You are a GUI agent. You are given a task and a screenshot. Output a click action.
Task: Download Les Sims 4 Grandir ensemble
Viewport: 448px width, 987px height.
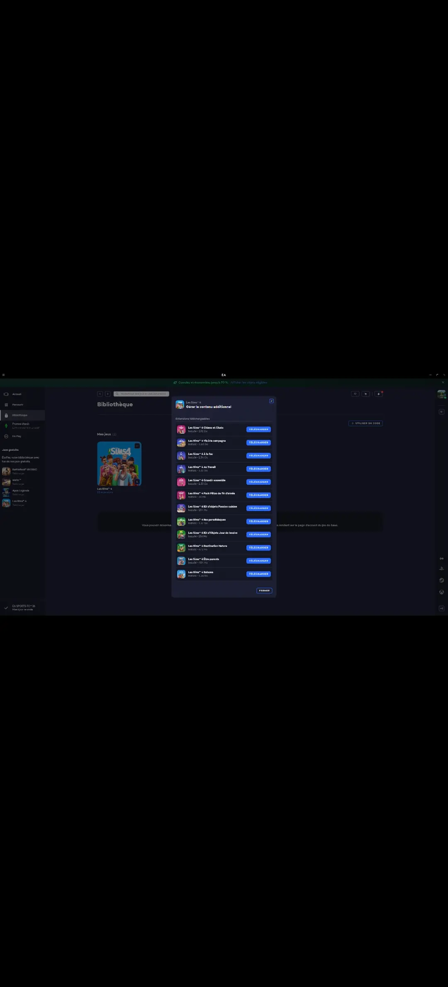(x=258, y=482)
